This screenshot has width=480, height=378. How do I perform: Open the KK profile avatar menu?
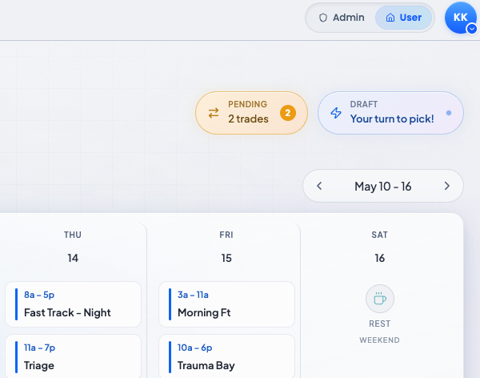click(x=461, y=18)
